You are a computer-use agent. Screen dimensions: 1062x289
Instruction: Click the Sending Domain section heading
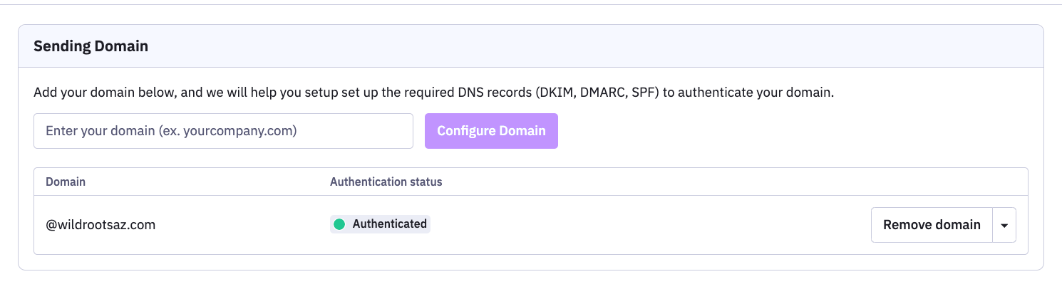(91, 46)
